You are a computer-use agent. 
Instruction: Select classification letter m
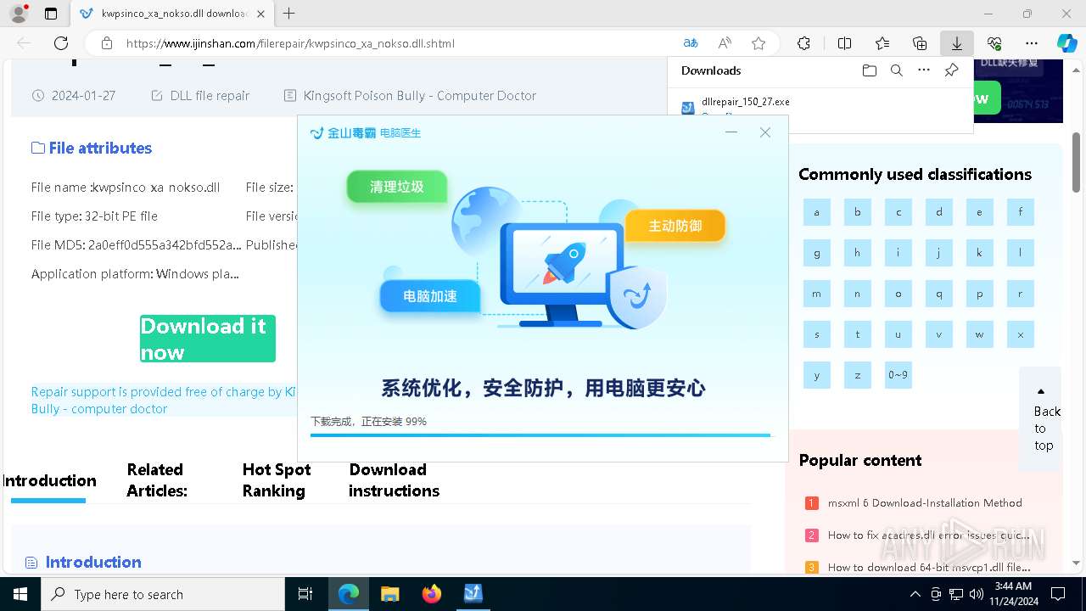[x=817, y=294]
